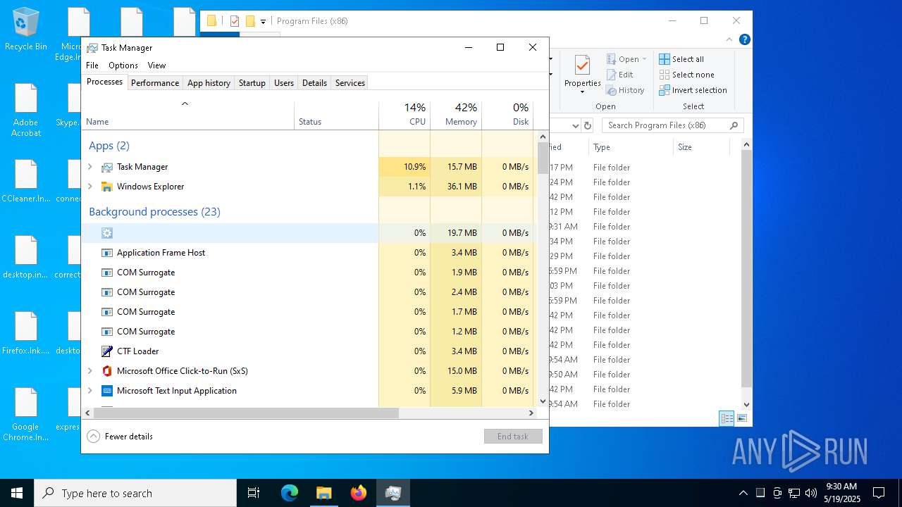Open the Options menu in Task Manager
The width and height of the screenshot is (902, 507).
pos(123,65)
